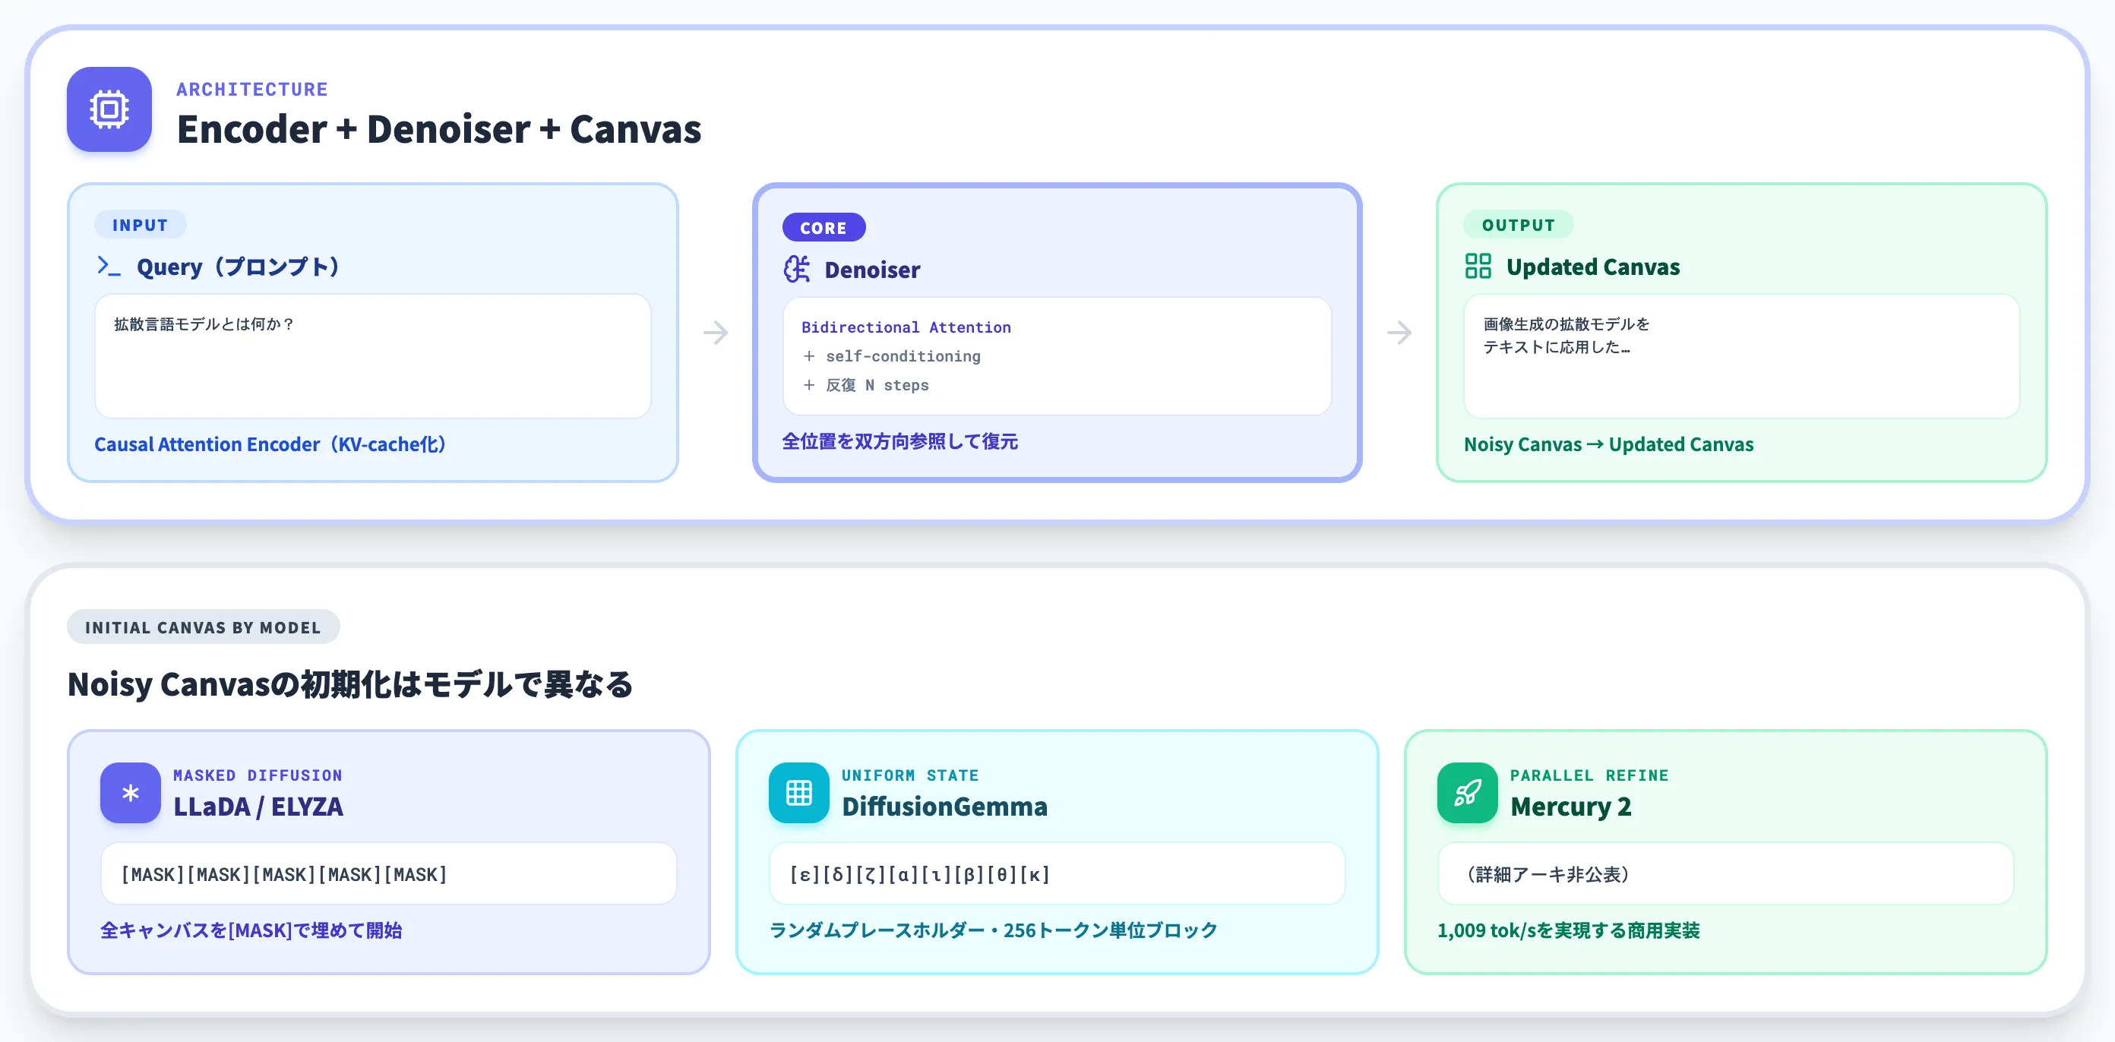Click the MASKED DIFFUSION label
This screenshot has width=2115, height=1042.
258,775
